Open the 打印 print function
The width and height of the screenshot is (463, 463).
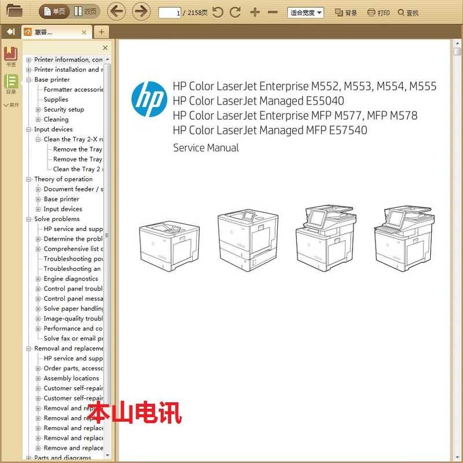tap(380, 12)
